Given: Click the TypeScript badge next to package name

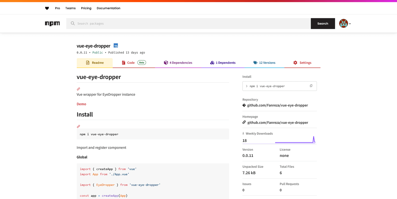Looking at the screenshot, I should [116, 46].
